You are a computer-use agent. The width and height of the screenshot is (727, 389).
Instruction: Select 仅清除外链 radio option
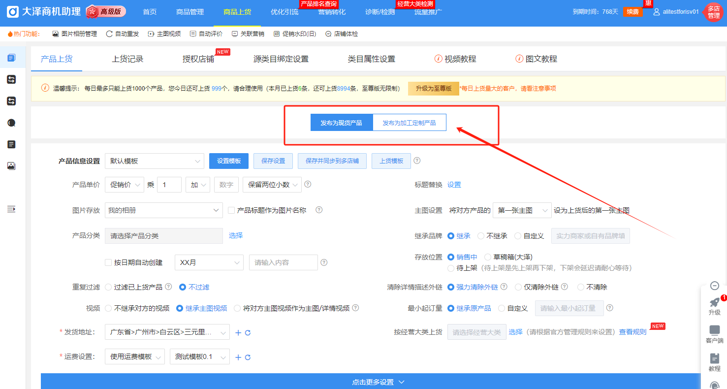click(518, 287)
